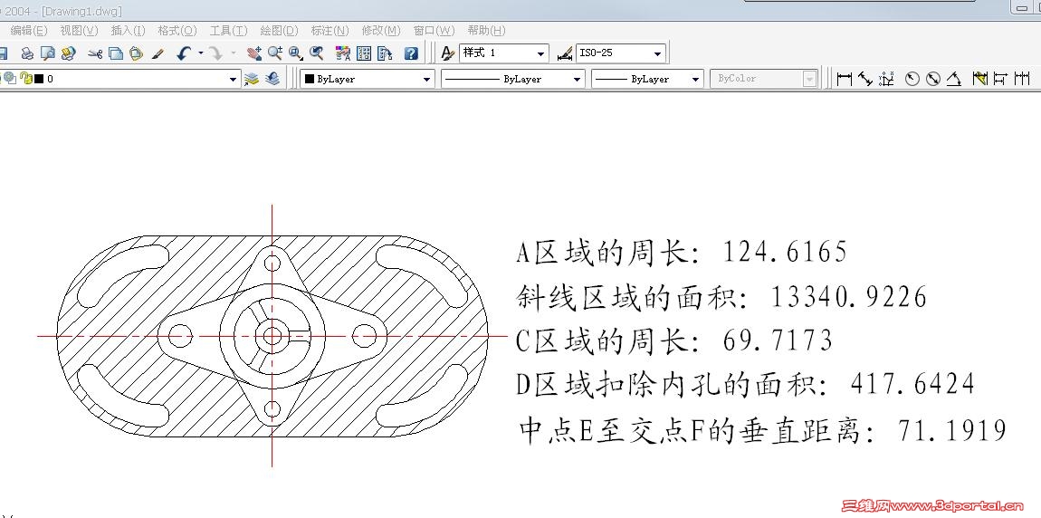Select the Match Properties brush
The image size is (1041, 518).
tap(158, 53)
